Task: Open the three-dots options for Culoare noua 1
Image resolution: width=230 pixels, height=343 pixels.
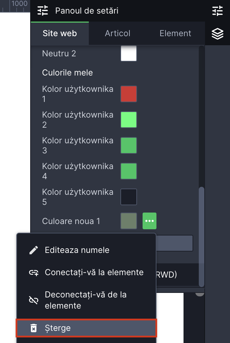Action: (x=150, y=221)
